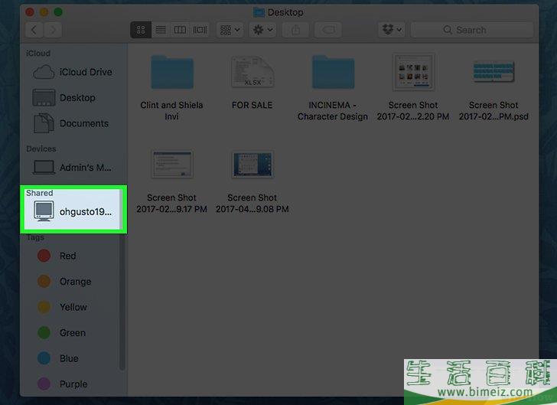
Task: Go forward using the forward arrow
Action: click(x=54, y=30)
